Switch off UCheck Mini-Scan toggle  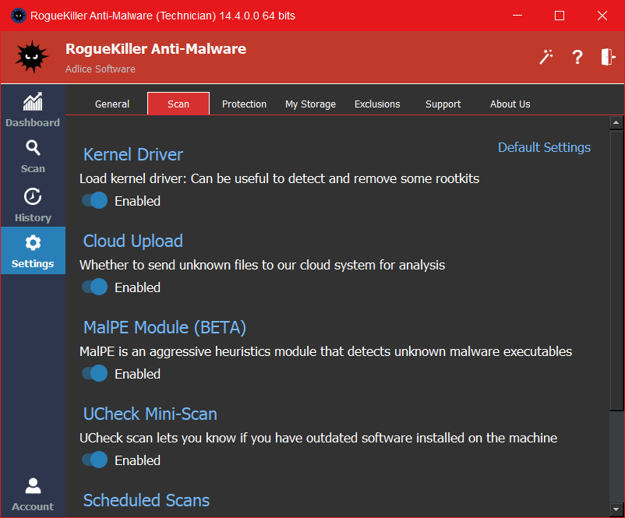[x=94, y=460]
